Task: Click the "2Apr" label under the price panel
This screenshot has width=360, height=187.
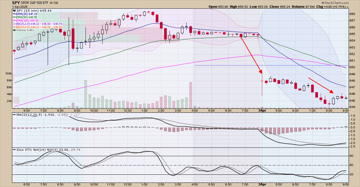Action: pyautogui.click(x=262, y=110)
